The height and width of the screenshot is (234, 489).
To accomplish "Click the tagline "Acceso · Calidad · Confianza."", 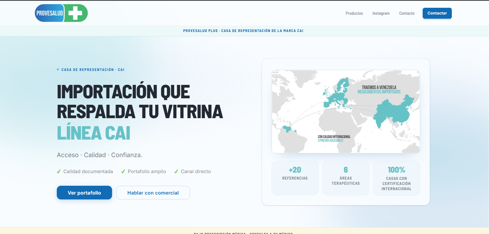I will pyautogui.click(x=100, y=155).
